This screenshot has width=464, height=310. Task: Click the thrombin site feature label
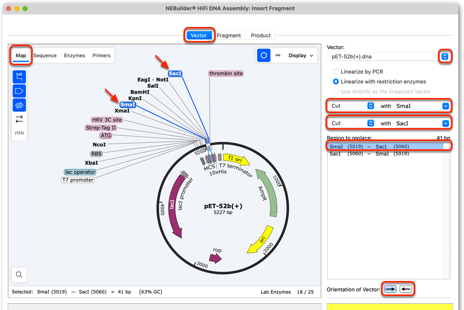226,74
